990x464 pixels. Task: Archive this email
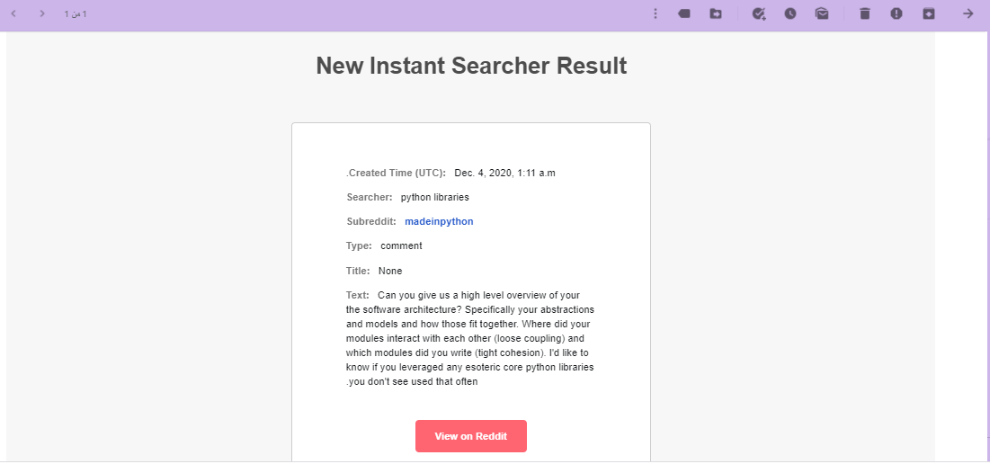[929, 13]
